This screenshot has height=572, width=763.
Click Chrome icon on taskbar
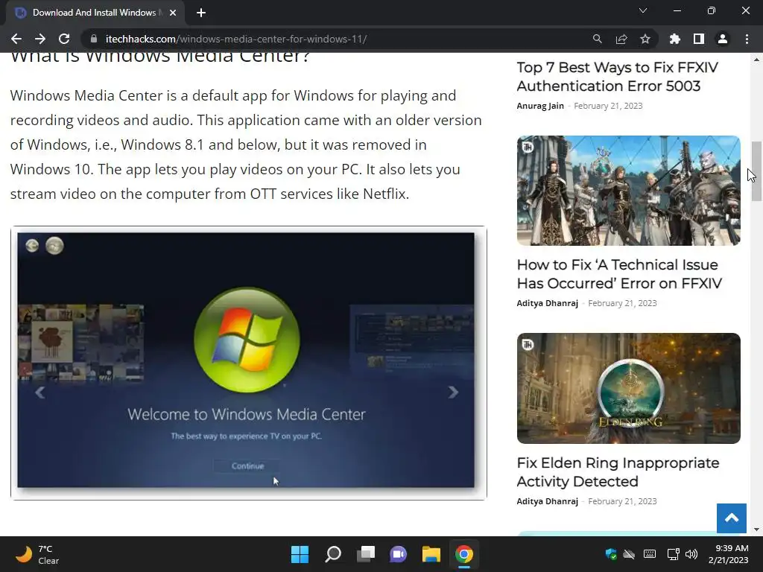click(464, 554)
